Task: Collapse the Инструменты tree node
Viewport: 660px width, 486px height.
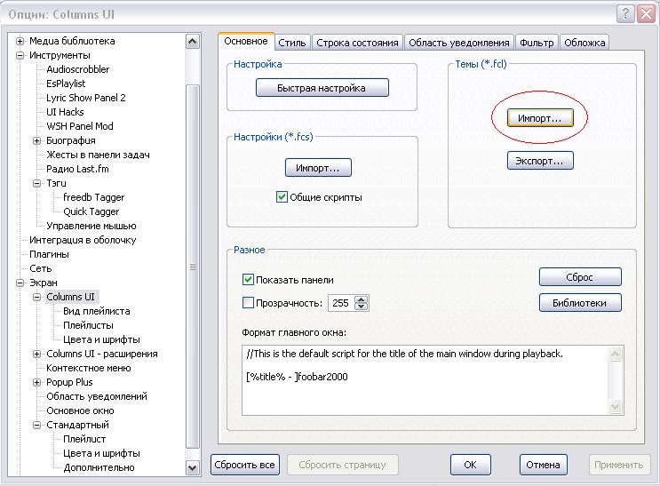Action: [20, 55]
